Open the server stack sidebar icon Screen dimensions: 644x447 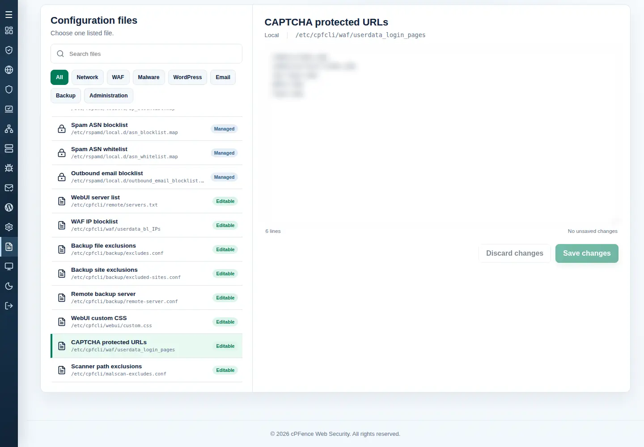[x=9, y=148]
